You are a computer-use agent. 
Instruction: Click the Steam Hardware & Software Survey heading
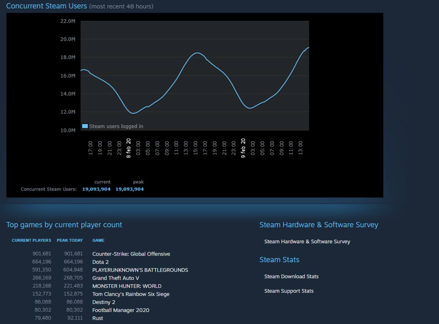[319, 225]
